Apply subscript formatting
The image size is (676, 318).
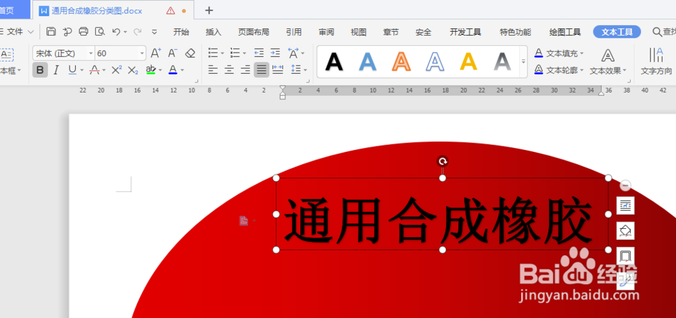tap(133, 70)
